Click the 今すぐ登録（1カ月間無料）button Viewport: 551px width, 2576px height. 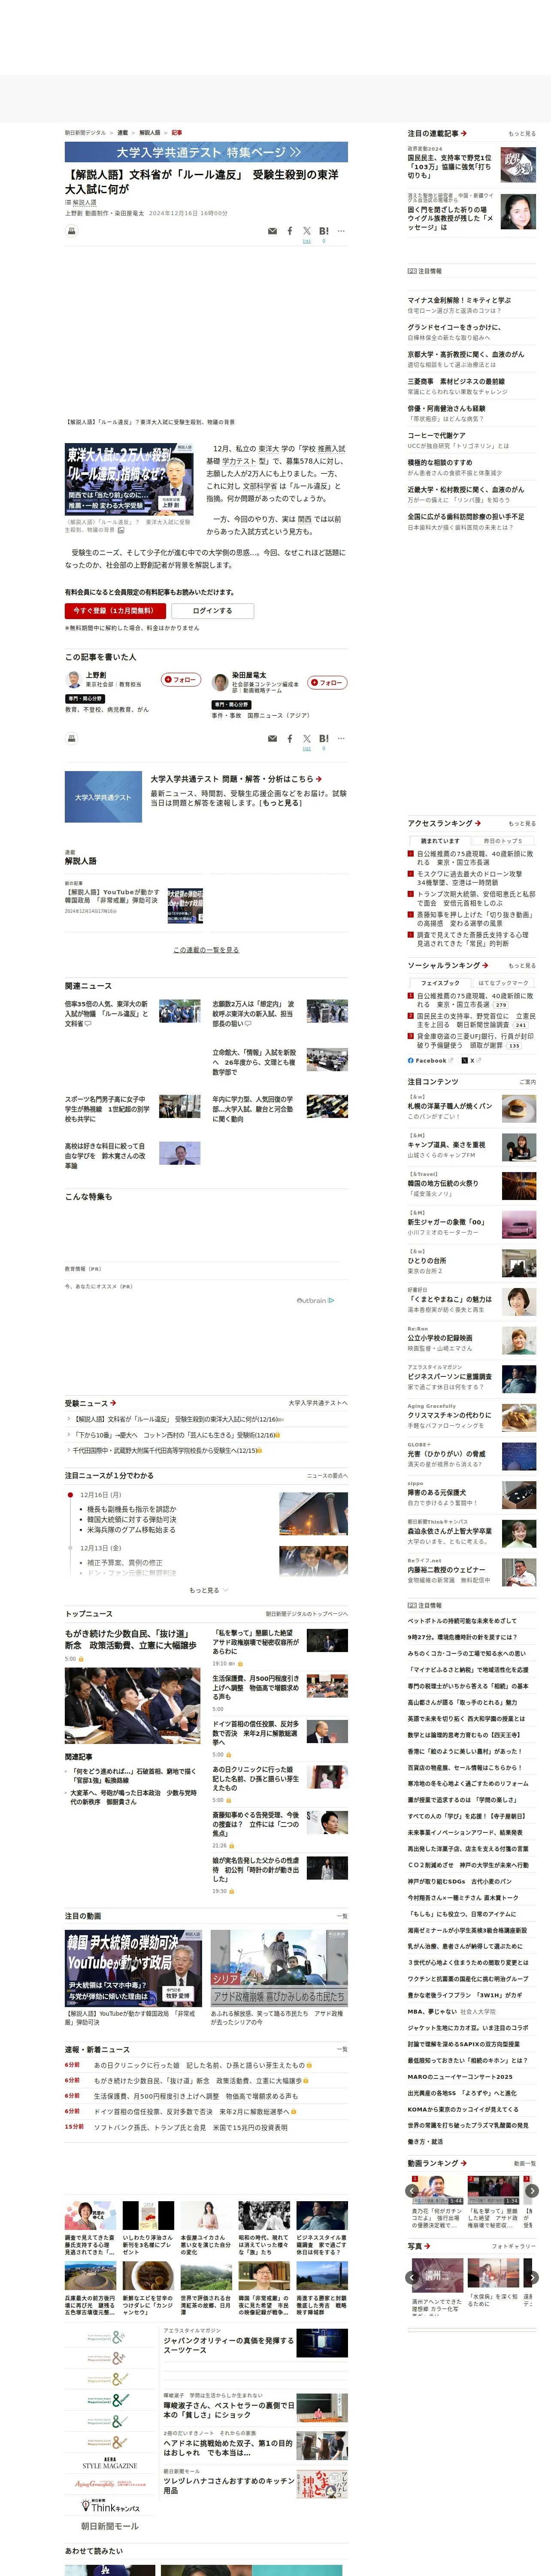point(114,610)
